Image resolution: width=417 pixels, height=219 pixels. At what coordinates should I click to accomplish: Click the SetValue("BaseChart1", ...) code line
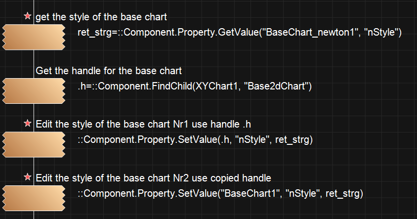point(220,194)
